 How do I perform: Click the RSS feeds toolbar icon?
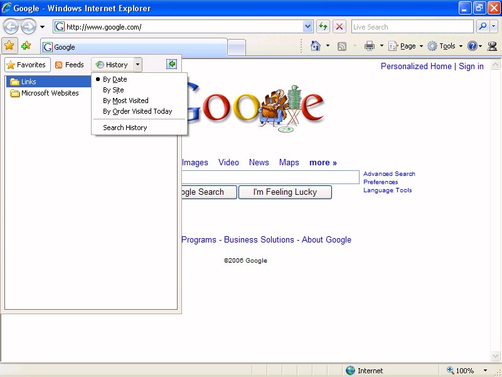pyautogui.click(x=342, y=46)
